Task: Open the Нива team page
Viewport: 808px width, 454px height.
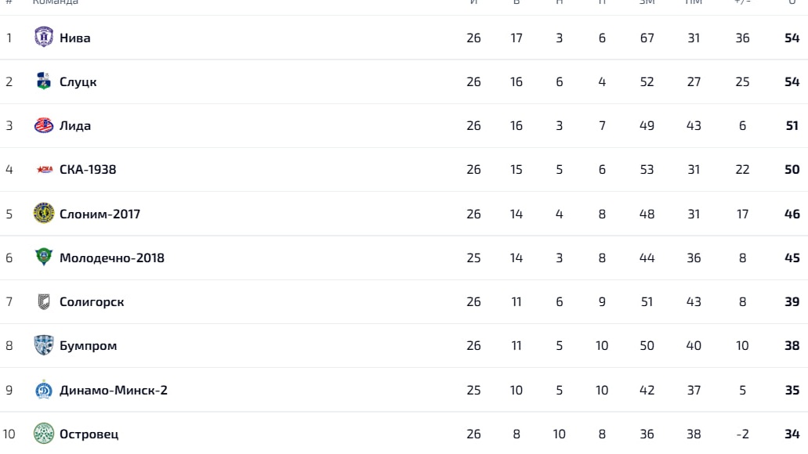Action: click(75, 38)
